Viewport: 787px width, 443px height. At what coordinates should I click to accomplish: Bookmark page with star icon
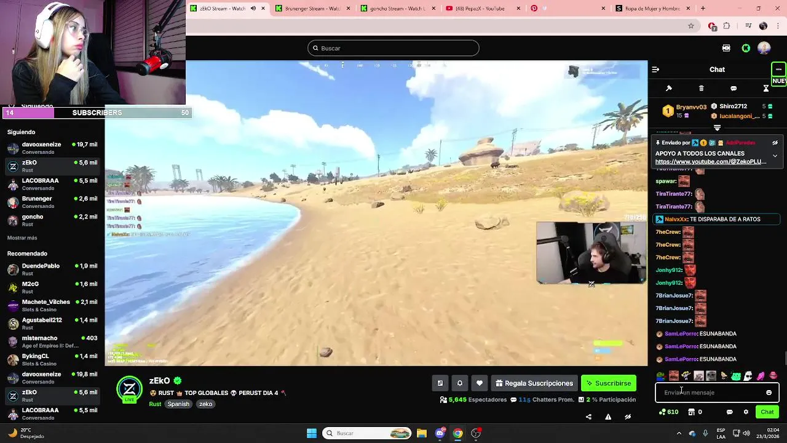pyautogui.click(x=691, y=26)
